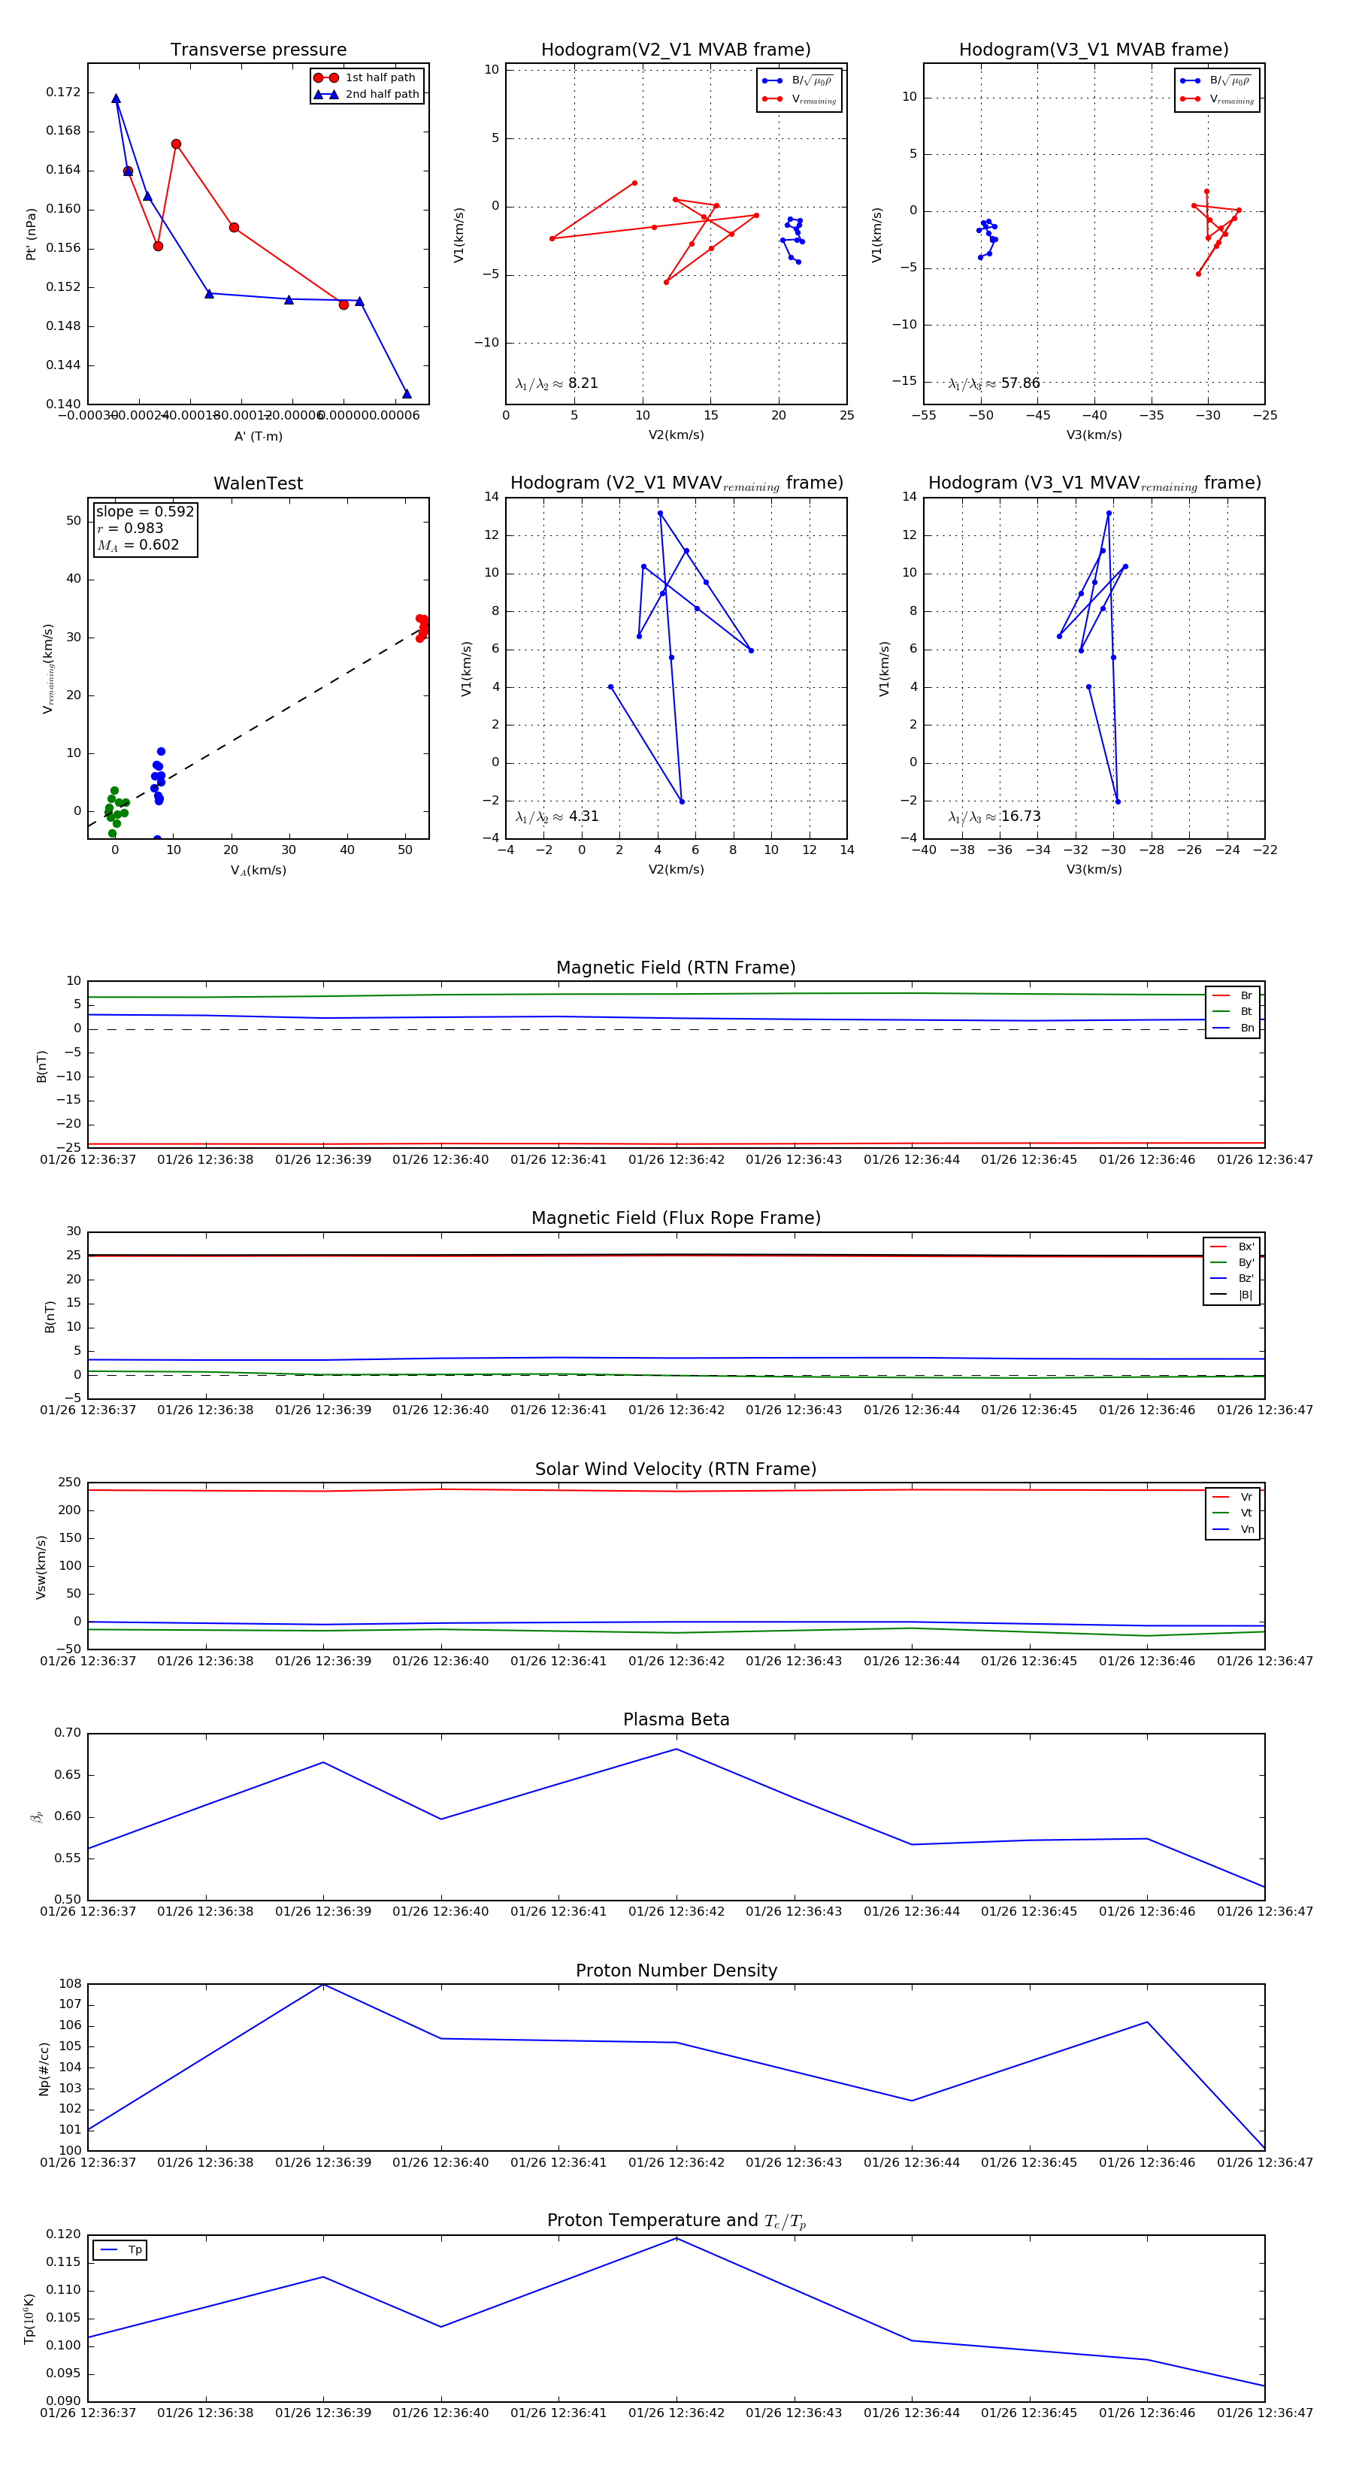Click "r = 0.983" in the WalenTest box

click(130, 528)
